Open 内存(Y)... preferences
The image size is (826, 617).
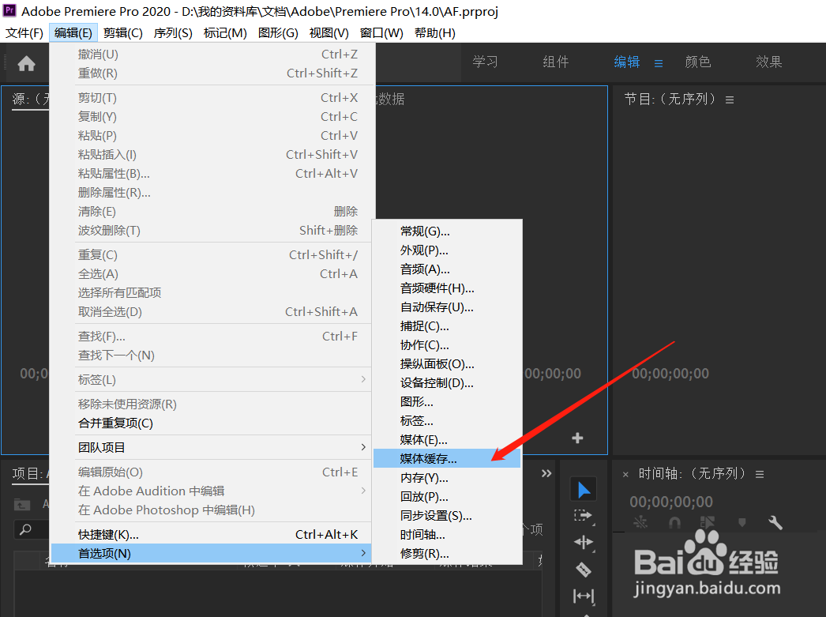[x=447, y=477]
